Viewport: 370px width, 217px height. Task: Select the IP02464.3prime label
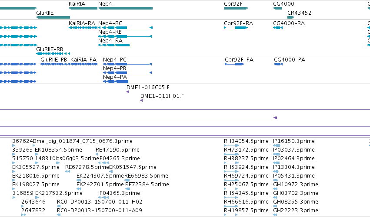[294, 159]
